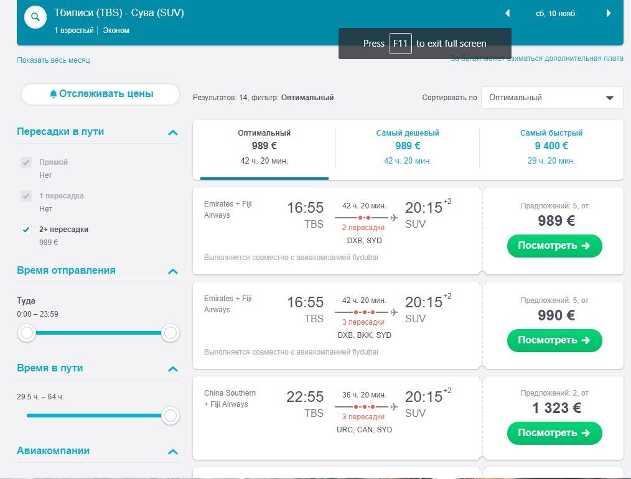Click the search magnifier icon

coord(35,17)
